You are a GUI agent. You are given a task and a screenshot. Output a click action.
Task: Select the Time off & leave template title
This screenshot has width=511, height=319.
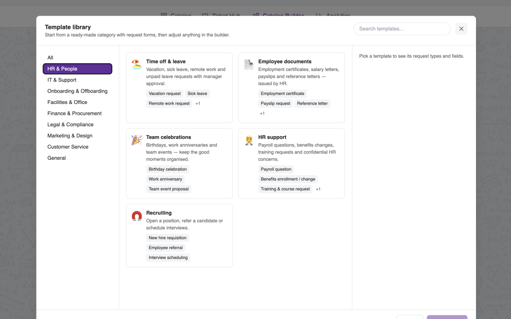166,61
